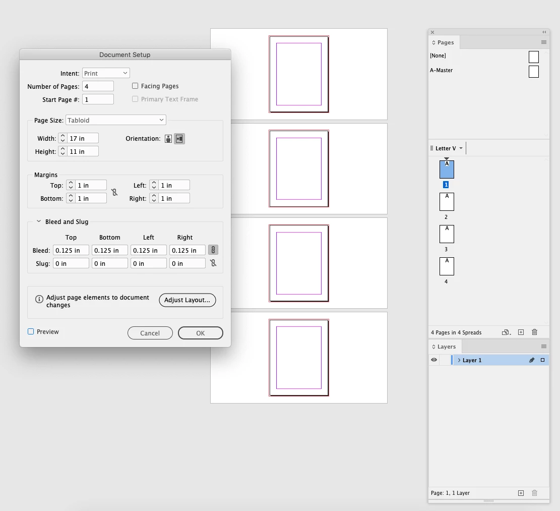
Task: Open the Page Size dropdown
Action: click(x=116, y=120)
